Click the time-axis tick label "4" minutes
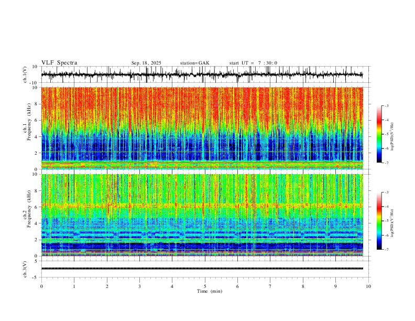The width and height of the screenshot is (415, 321). pos(172,286)
